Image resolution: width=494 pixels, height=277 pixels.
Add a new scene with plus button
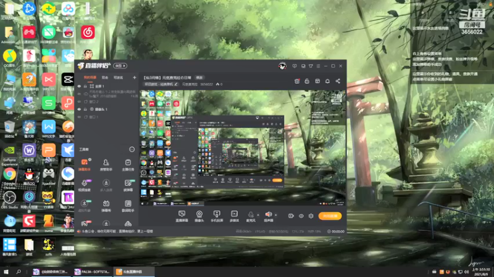pyautogui.click(x=135, y=78)
